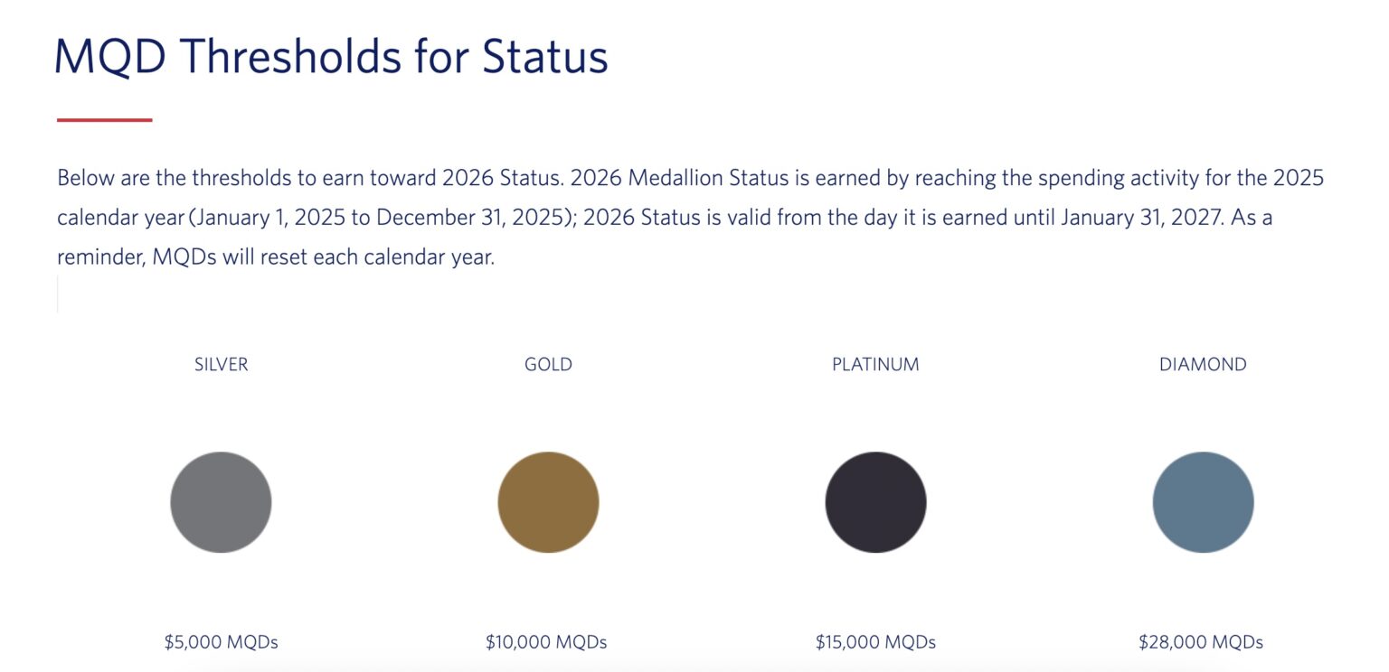Select the PLATINUM tier label

coord(875,365)
